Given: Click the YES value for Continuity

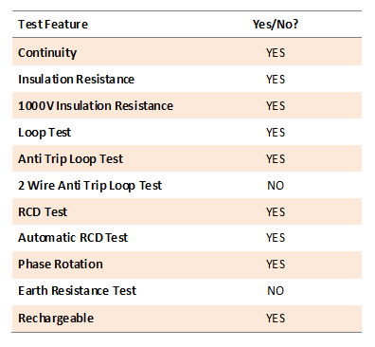Looking at the screenshot, I should [276, 53].
